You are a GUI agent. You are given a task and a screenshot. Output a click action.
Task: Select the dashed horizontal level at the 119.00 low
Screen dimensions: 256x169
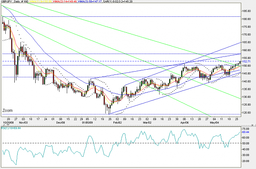point(121,114)
